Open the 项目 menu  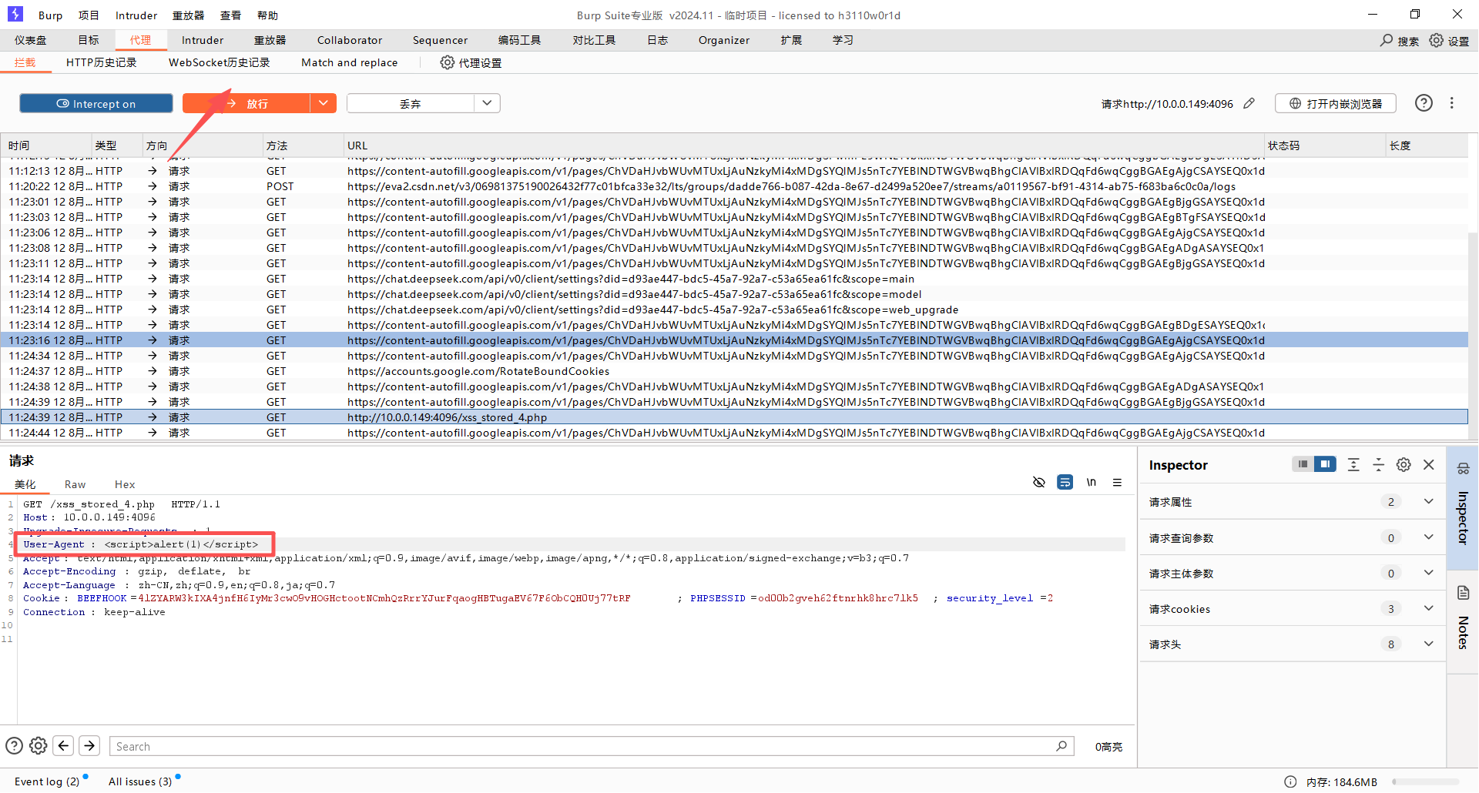89,15
